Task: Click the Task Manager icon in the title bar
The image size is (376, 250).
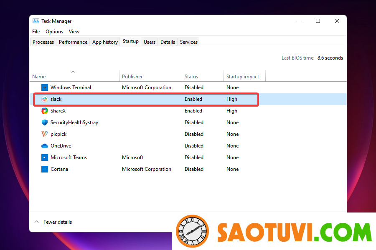Action: (36, 21)
